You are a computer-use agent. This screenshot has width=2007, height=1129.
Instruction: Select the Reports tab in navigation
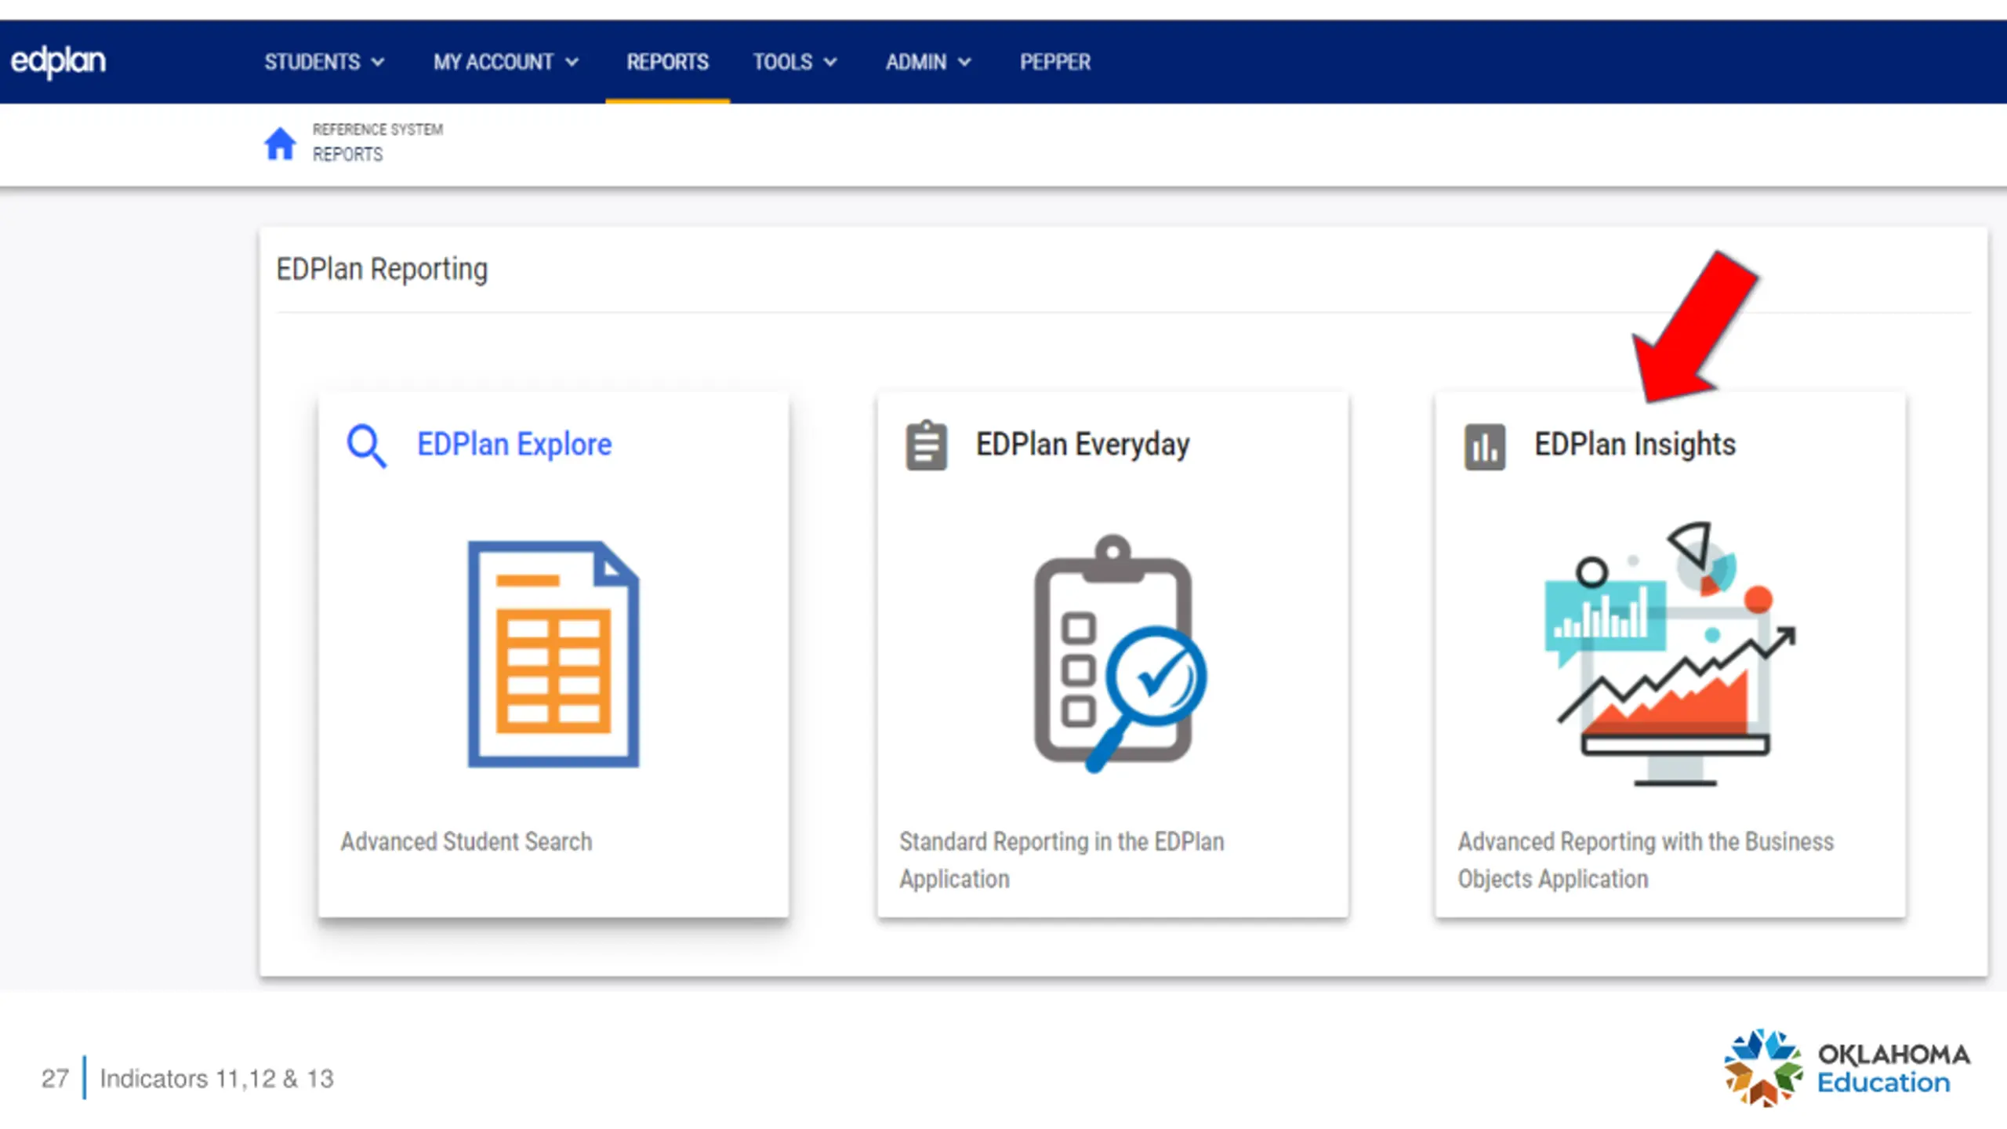pyautogui.click(x=667, y=62)
